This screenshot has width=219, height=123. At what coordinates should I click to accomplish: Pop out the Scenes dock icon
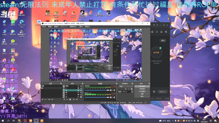61,84
